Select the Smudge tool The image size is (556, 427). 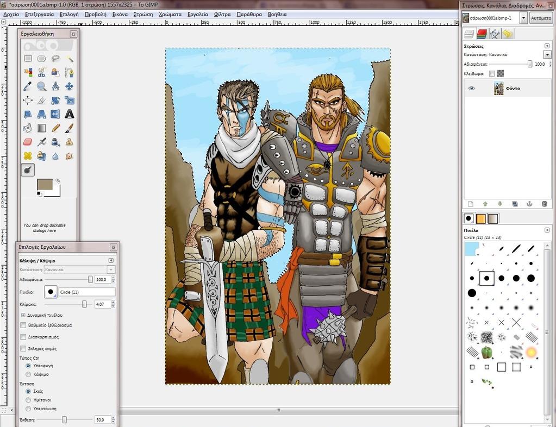pos(70,156)
